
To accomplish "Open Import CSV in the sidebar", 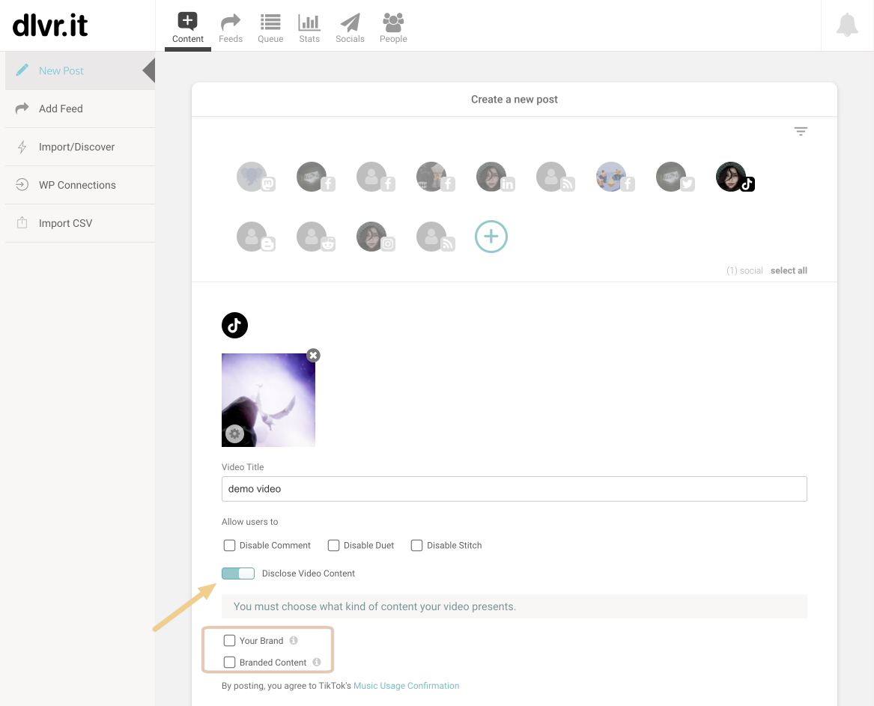I will pos(80,223).
